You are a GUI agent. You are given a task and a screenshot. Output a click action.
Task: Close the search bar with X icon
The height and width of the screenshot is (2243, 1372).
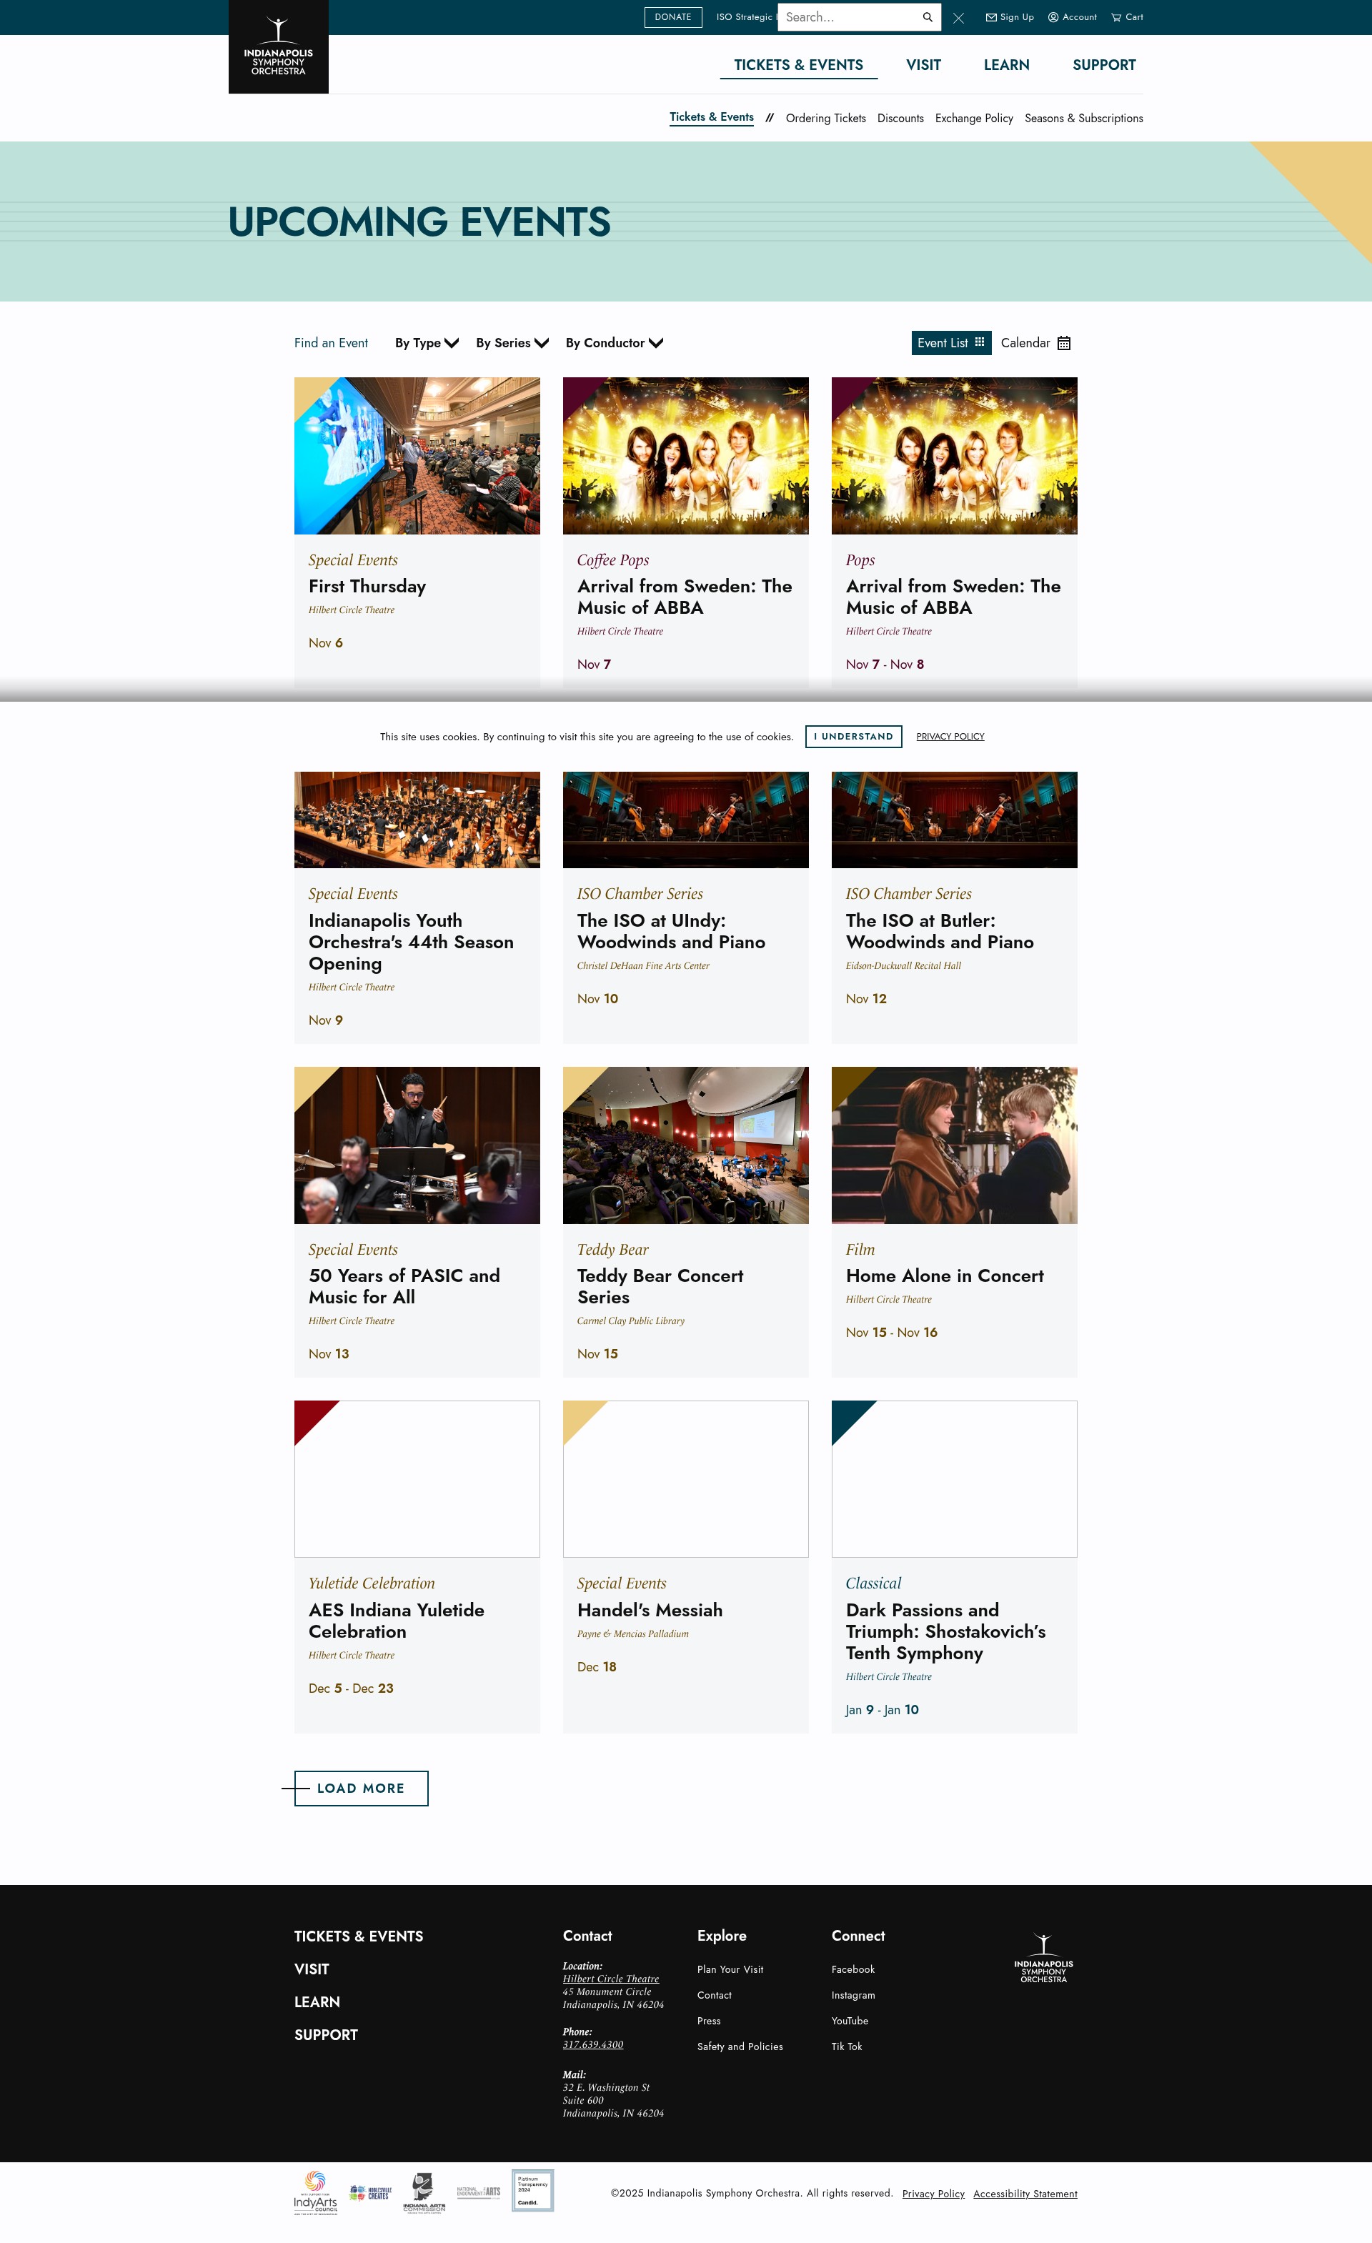[958, 18]
